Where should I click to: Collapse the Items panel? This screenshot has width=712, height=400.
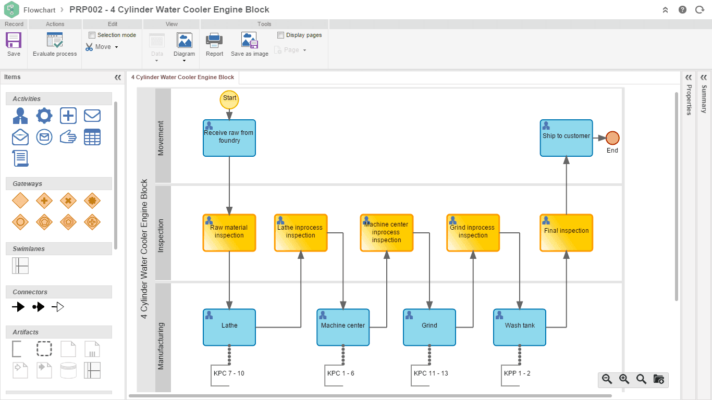coord(118,77)
